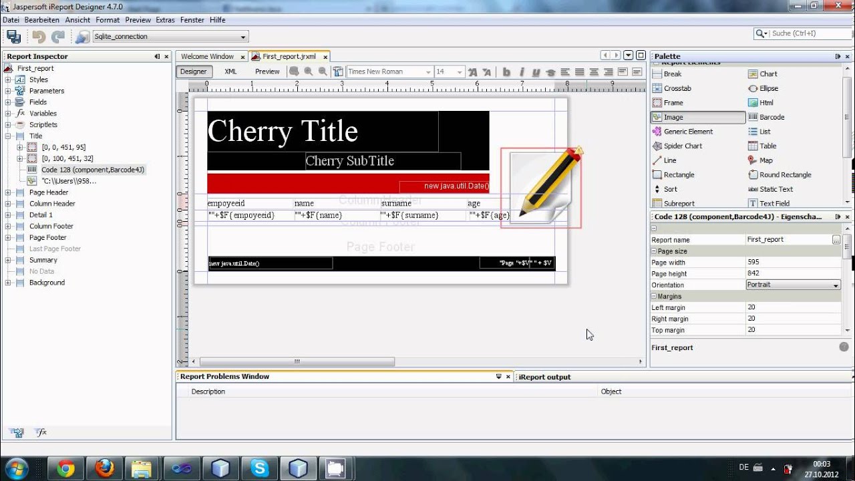Click the Report name ellipsis button
The image size is (855, 481).
coord(836,240)
